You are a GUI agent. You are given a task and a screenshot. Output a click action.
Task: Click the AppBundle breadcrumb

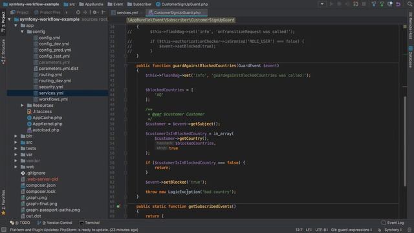click(x=91, y=5)
